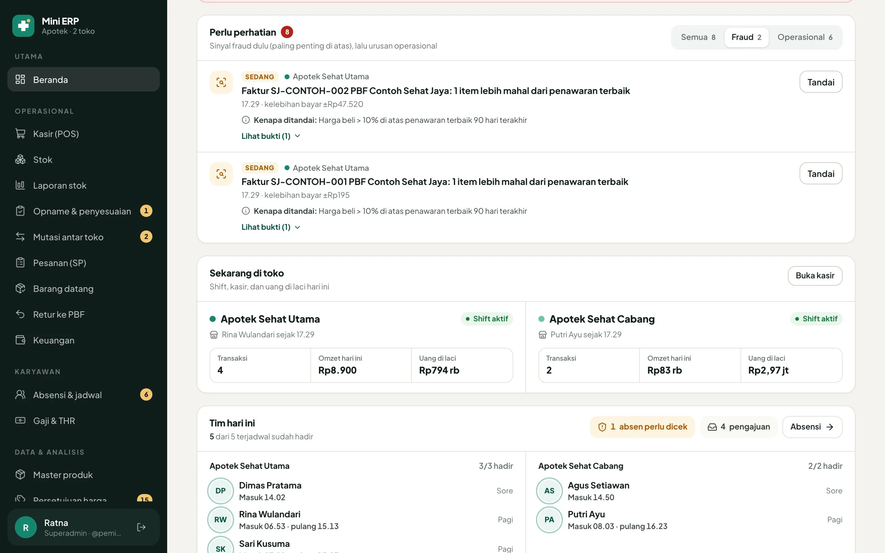Expand Lihat bukti (1) for SJ-CONTOH-002
The width and height of the screenshot is (885, 553).
(271, 136)
